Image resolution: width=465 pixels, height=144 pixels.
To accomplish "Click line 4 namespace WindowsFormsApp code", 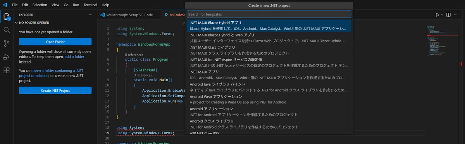I will pyautogui.click(x=143, y=44).
